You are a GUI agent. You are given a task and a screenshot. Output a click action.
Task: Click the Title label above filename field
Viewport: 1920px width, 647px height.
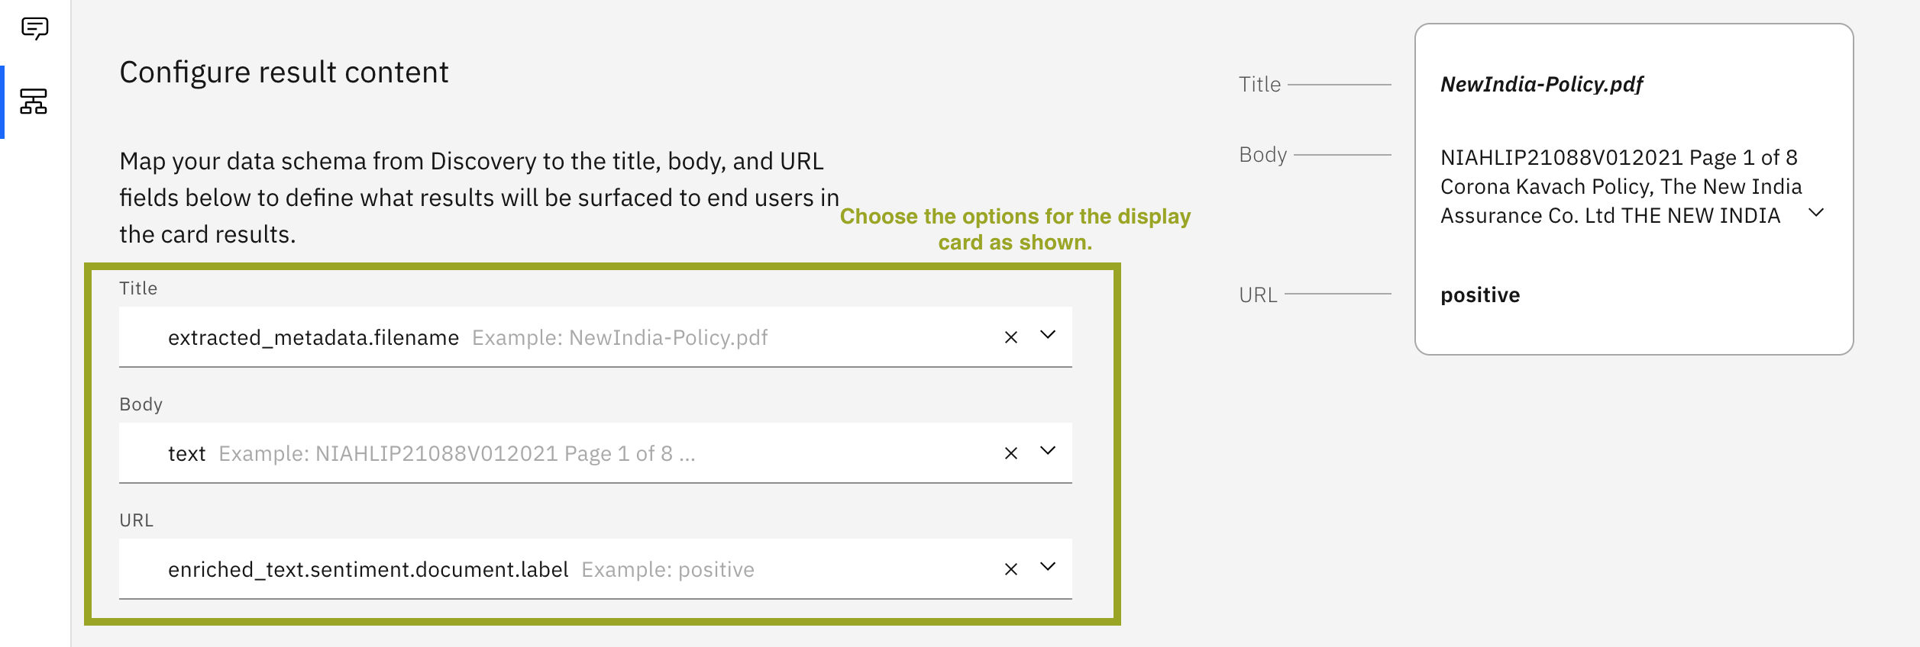point(138,288)
